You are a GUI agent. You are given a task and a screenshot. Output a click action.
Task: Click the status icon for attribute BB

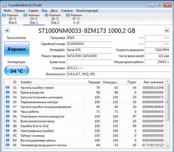tap(8, 131)
